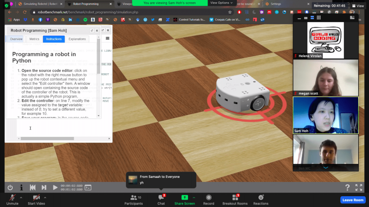Step the simulation forward one frame
Image resolution: width=369 pixels, height=207 pixels.
pos(44,187)
